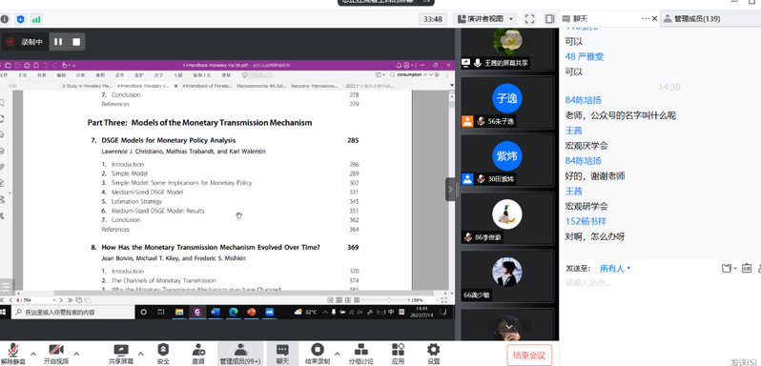
Task: Pause the meeting recording
Action: [x=58, y=42]
